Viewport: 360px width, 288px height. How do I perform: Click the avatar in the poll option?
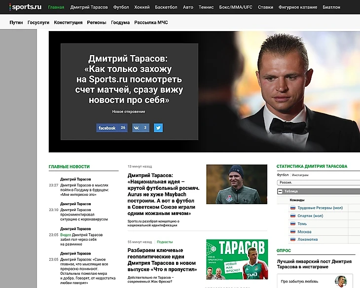click(340, 282)
